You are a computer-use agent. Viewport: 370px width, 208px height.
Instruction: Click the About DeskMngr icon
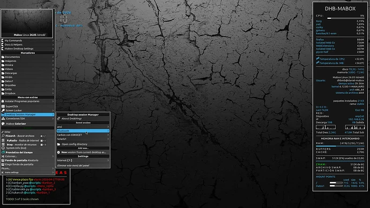tap(58, 118)
